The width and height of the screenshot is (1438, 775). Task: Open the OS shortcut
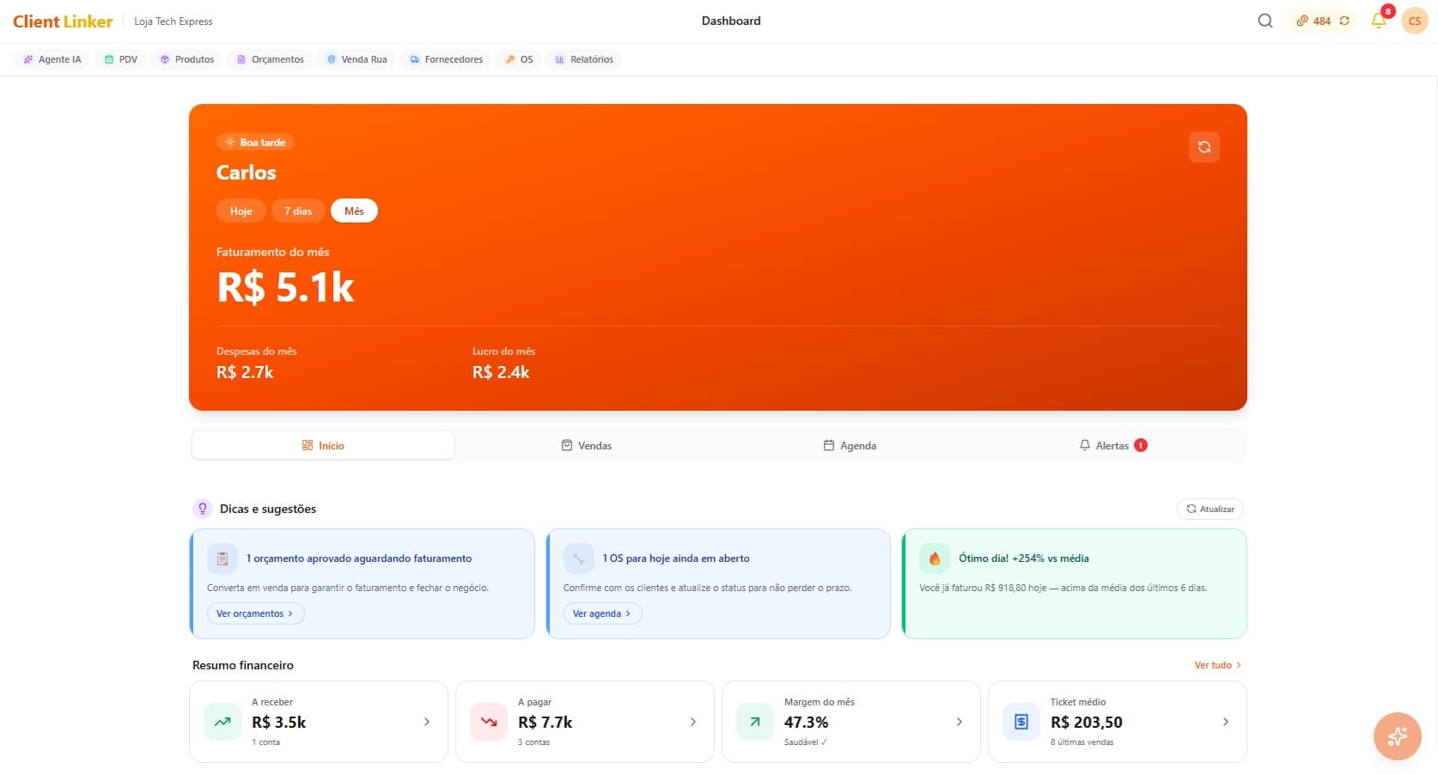(x=519, y=59)
